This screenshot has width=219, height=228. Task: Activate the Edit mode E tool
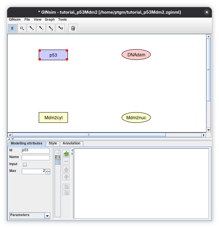pyautogui.click(x=12, y=28)
